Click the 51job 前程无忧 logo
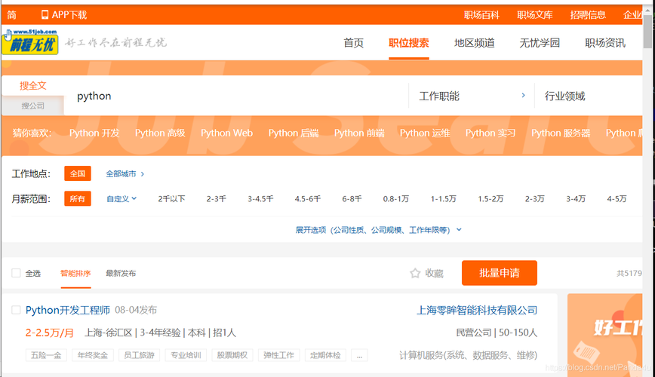The image size is (655, 377). [30, 42]
